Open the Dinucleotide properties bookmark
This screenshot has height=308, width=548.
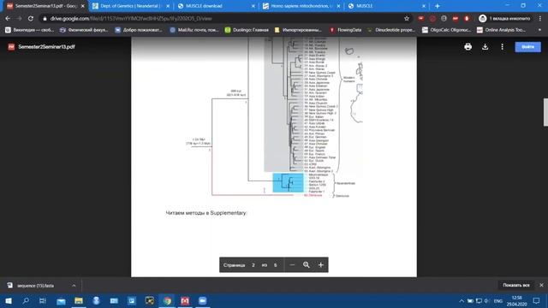[391, 30]
